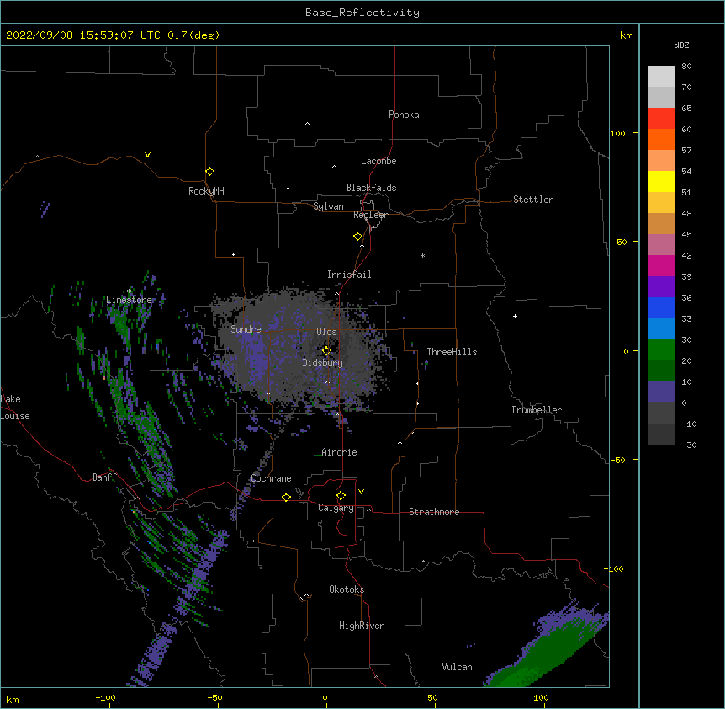Select the white asterisk east of Innisfail

coord(422,255)
